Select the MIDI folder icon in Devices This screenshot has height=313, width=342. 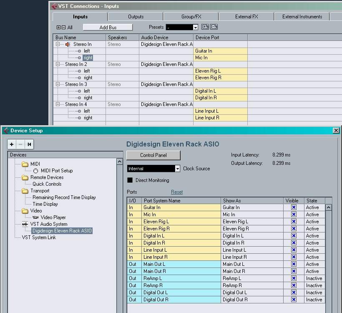coord(25,164)
